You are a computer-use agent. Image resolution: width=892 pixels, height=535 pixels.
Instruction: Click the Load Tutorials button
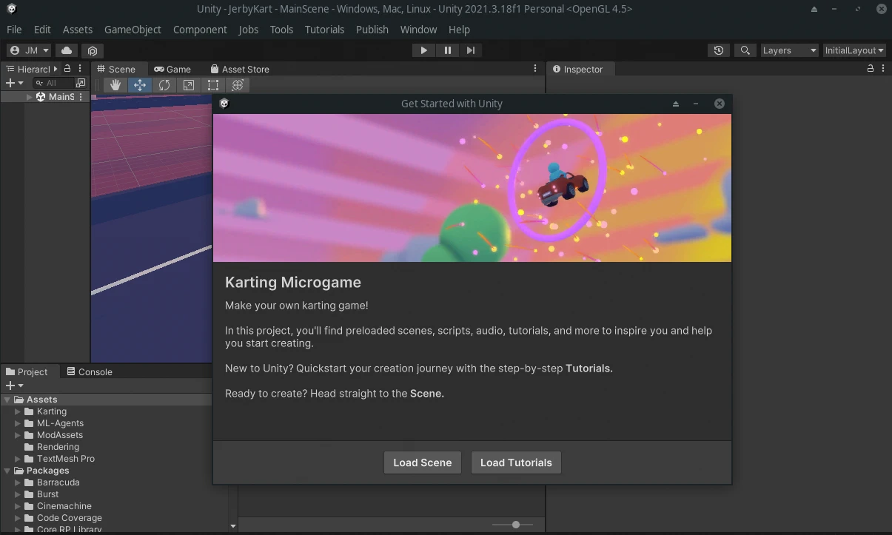point(516,462)
